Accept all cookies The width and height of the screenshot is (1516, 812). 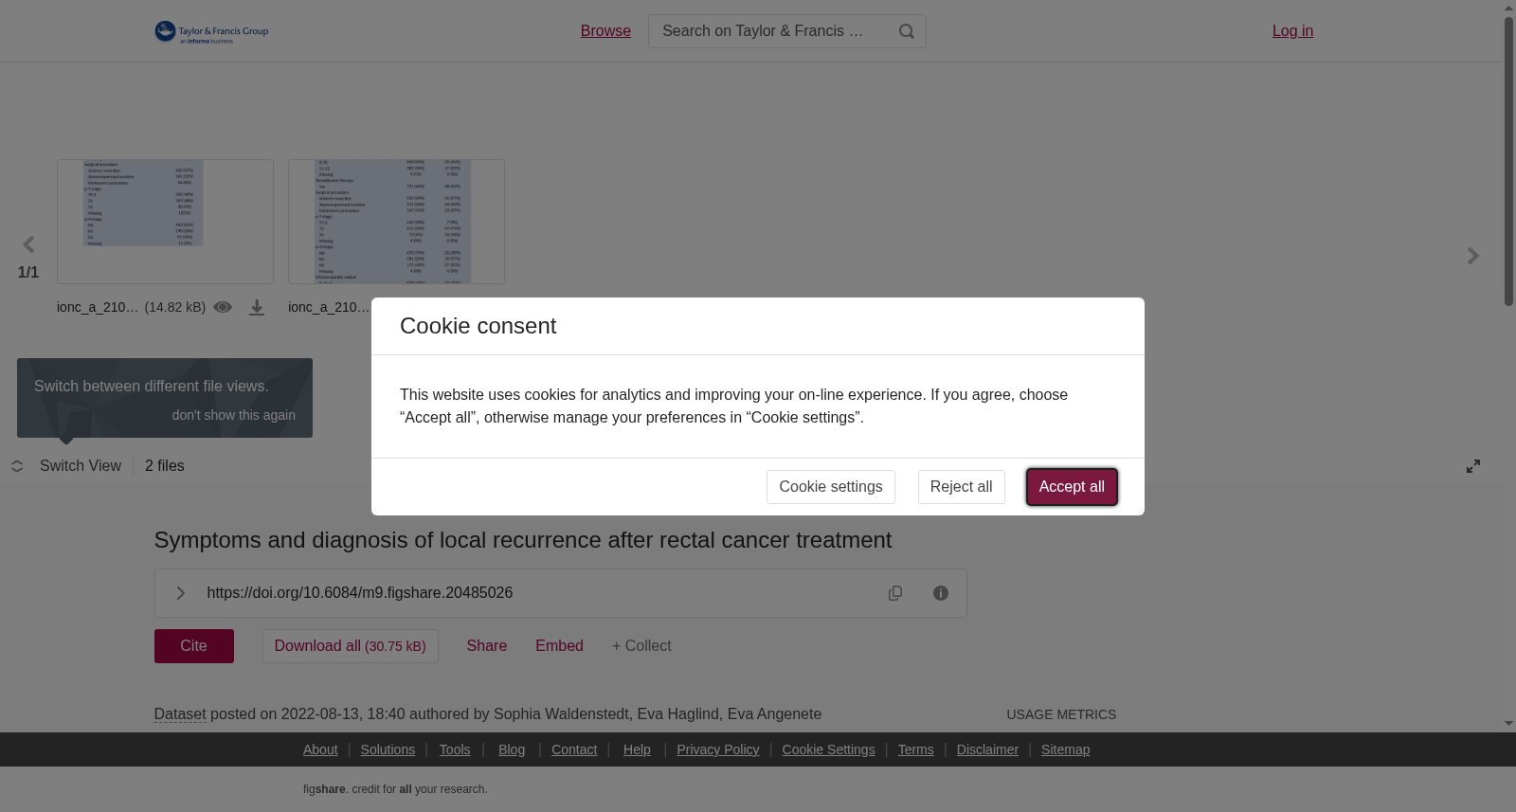click(1072, 487)
